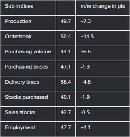The image size is (130, 137).
Task: Click the Delivery times value 56.4
Action: [66, 82]
